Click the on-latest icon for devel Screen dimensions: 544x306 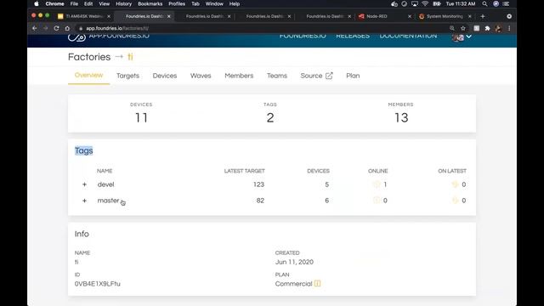tap(455, 184)
